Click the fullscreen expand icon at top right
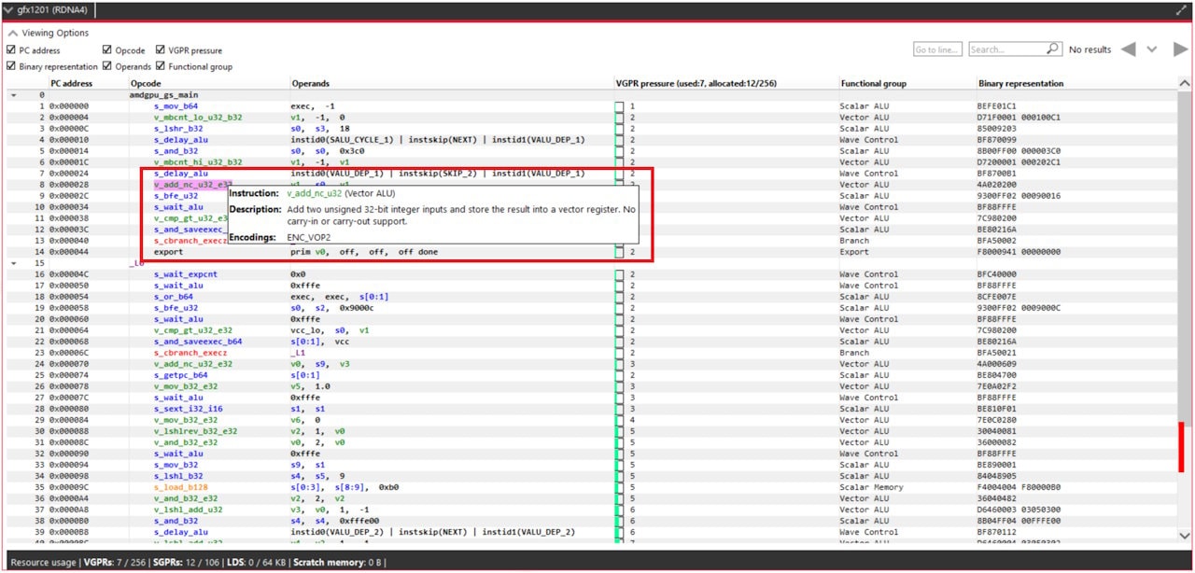Image resolution: width=1195 pixels, height=573 pixels. click(x=1181, y=12)
